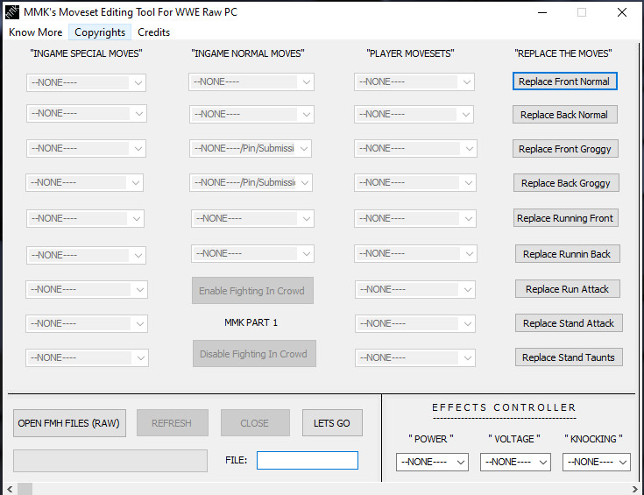Open Player Movesets dropdown in Replace Stand Taunts row
The width and height of the screenshot is (644, 495).
click(x=415, y=357)
